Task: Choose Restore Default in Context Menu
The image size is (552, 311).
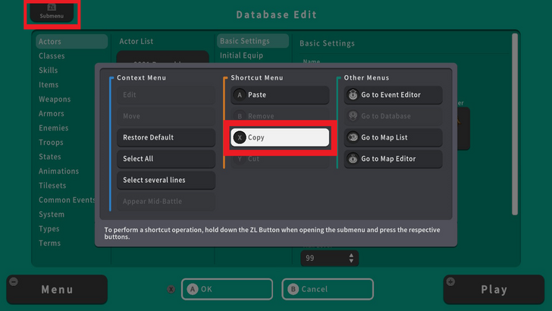Action: coord(166,137)
